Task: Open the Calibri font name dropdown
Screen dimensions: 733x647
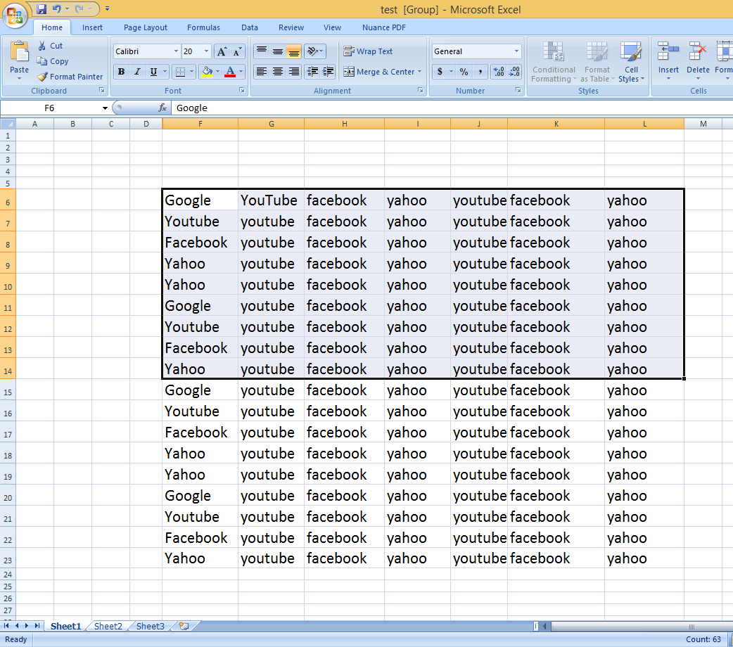Action: [176, 51]
